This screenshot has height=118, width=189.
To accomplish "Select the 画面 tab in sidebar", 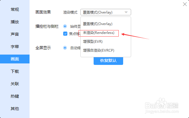I will click(15, 59).
